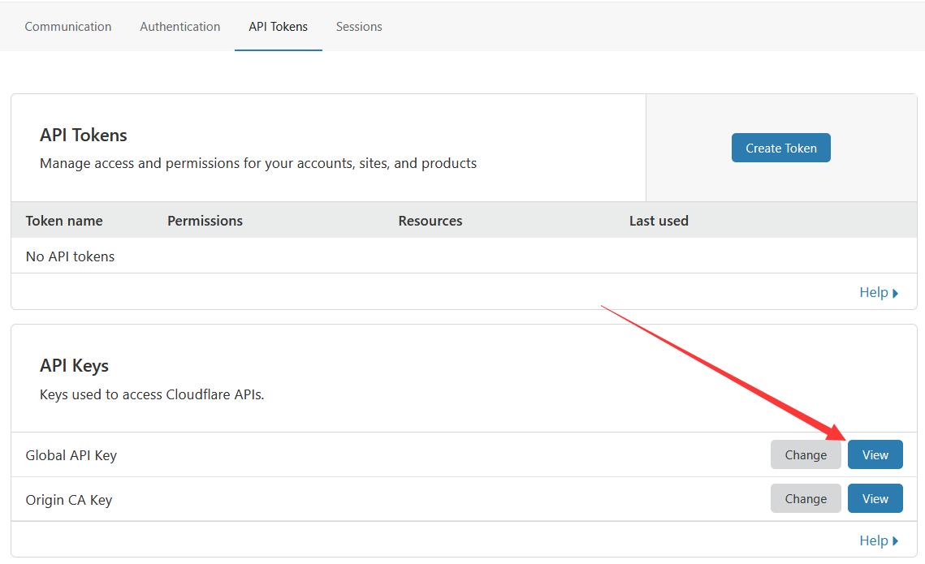View the Origin CA Key
The image size is (925, 564).
[875, 499]
